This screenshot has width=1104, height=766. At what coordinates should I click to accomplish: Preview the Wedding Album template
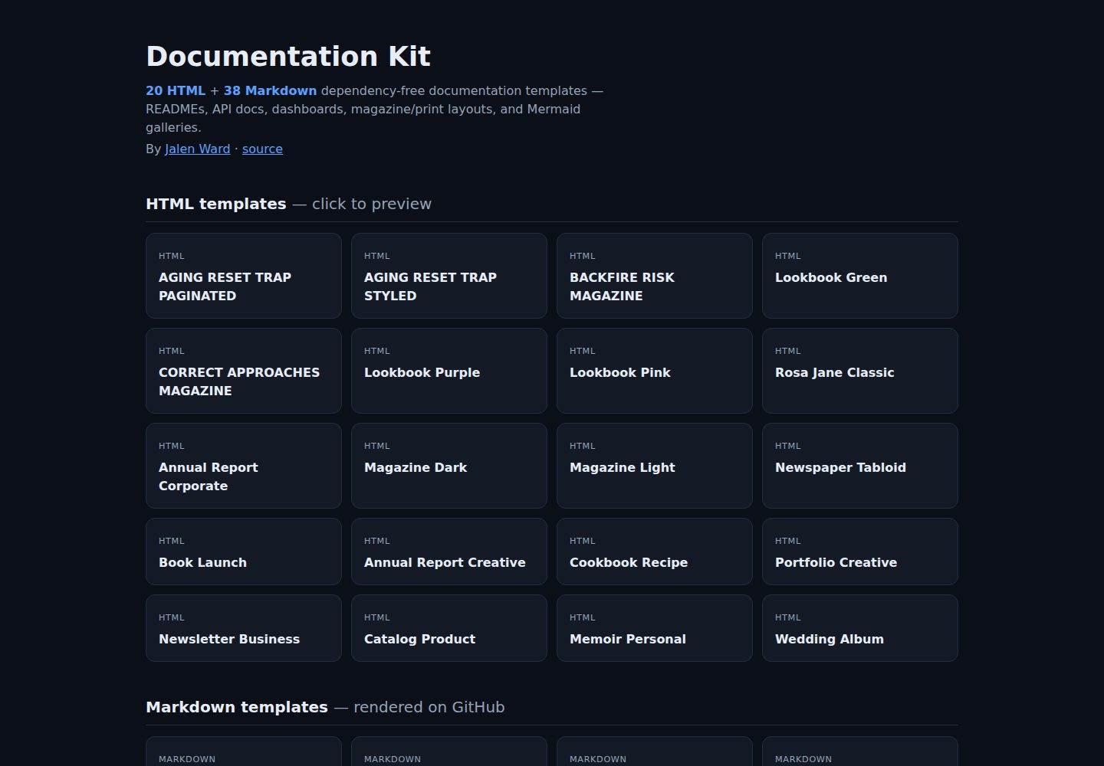[860, 628]
